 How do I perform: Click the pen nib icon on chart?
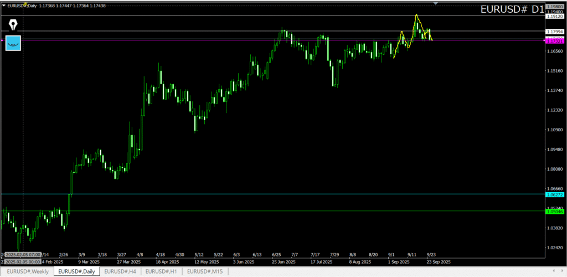coord(13,25)
